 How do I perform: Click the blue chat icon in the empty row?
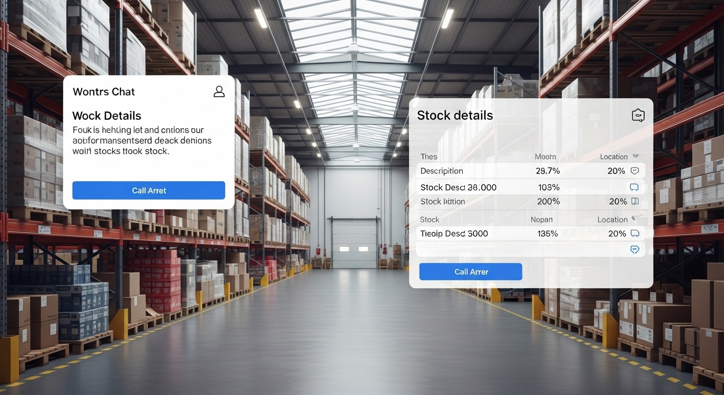coord(635,249)
